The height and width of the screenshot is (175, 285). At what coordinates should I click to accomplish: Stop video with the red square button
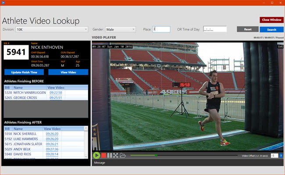(104, 155)
